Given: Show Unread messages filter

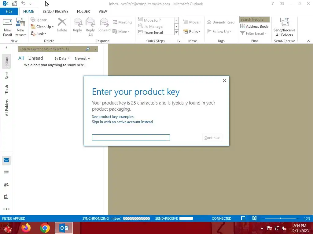Looking at the screenshot, I should (35, 58).
